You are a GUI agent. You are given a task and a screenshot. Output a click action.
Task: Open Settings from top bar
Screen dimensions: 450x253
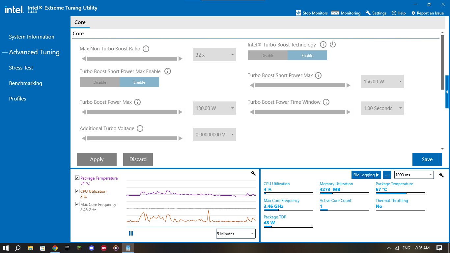pyautogui.click(x=376, y=13)
